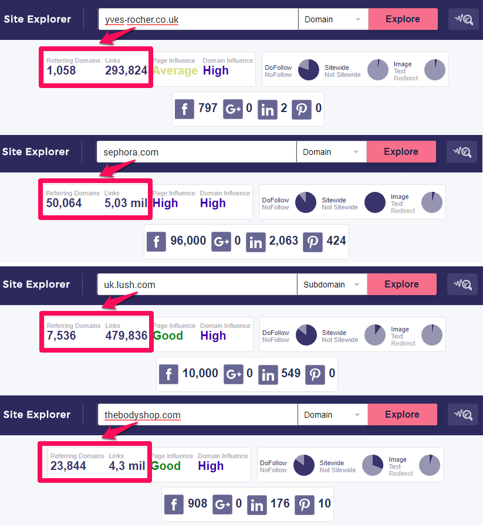Expand the Domain dropdown for thebodyshop.com

[333, 415]
